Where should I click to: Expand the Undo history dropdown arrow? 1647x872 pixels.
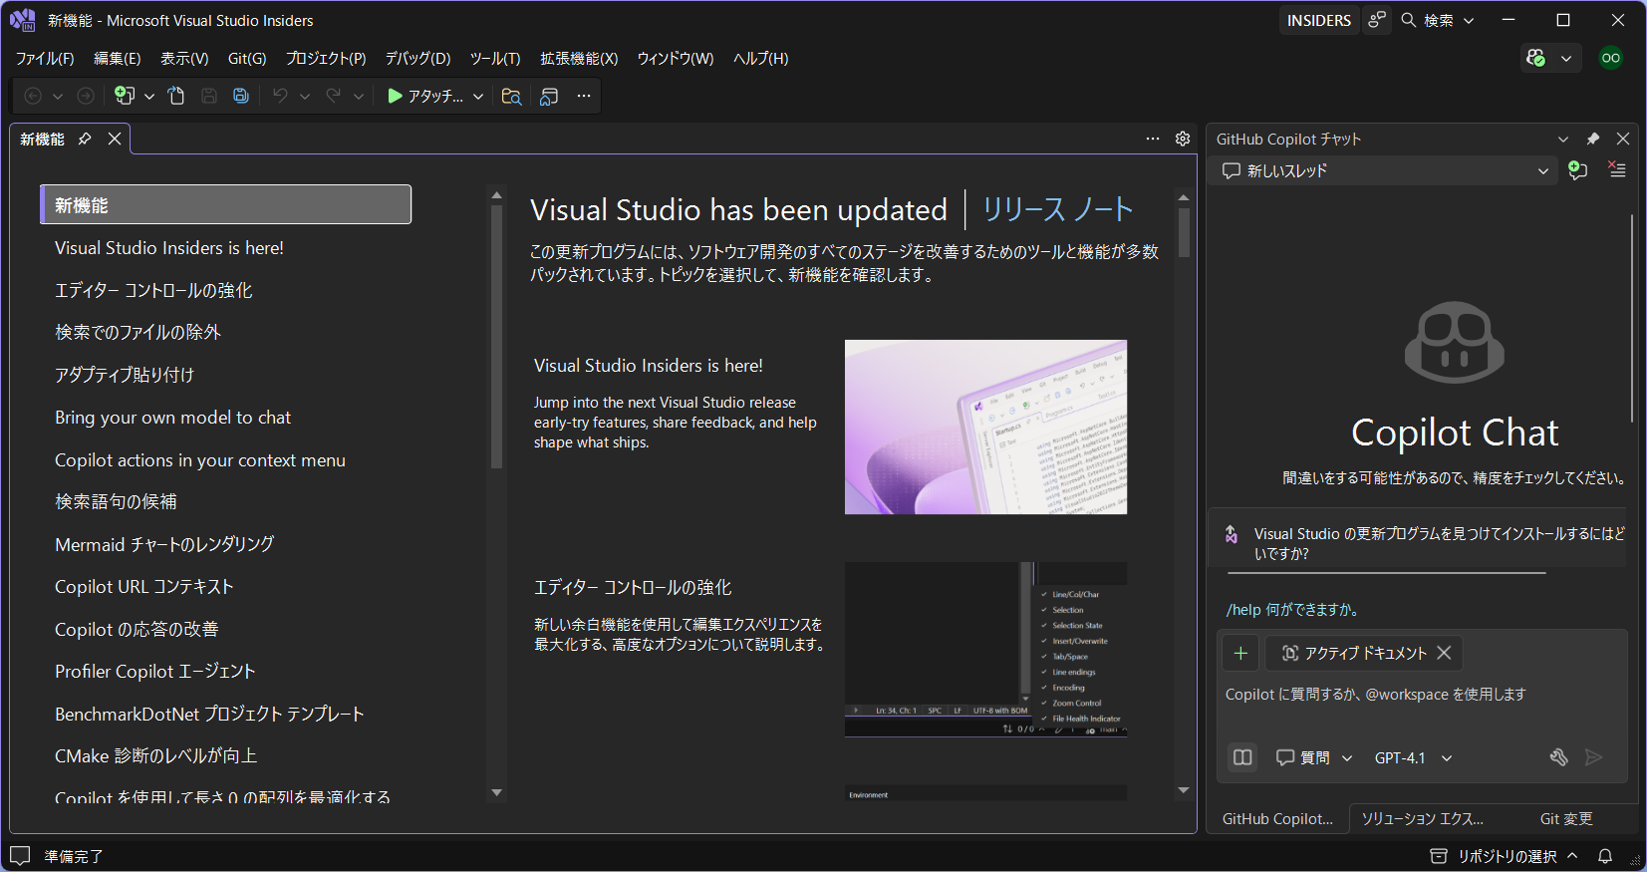(305, 96)
